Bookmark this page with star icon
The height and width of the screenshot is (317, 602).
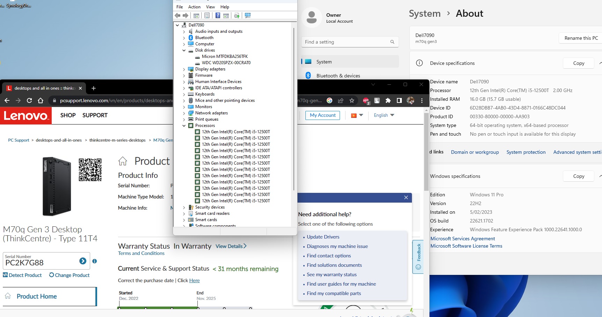pos(352,100)
